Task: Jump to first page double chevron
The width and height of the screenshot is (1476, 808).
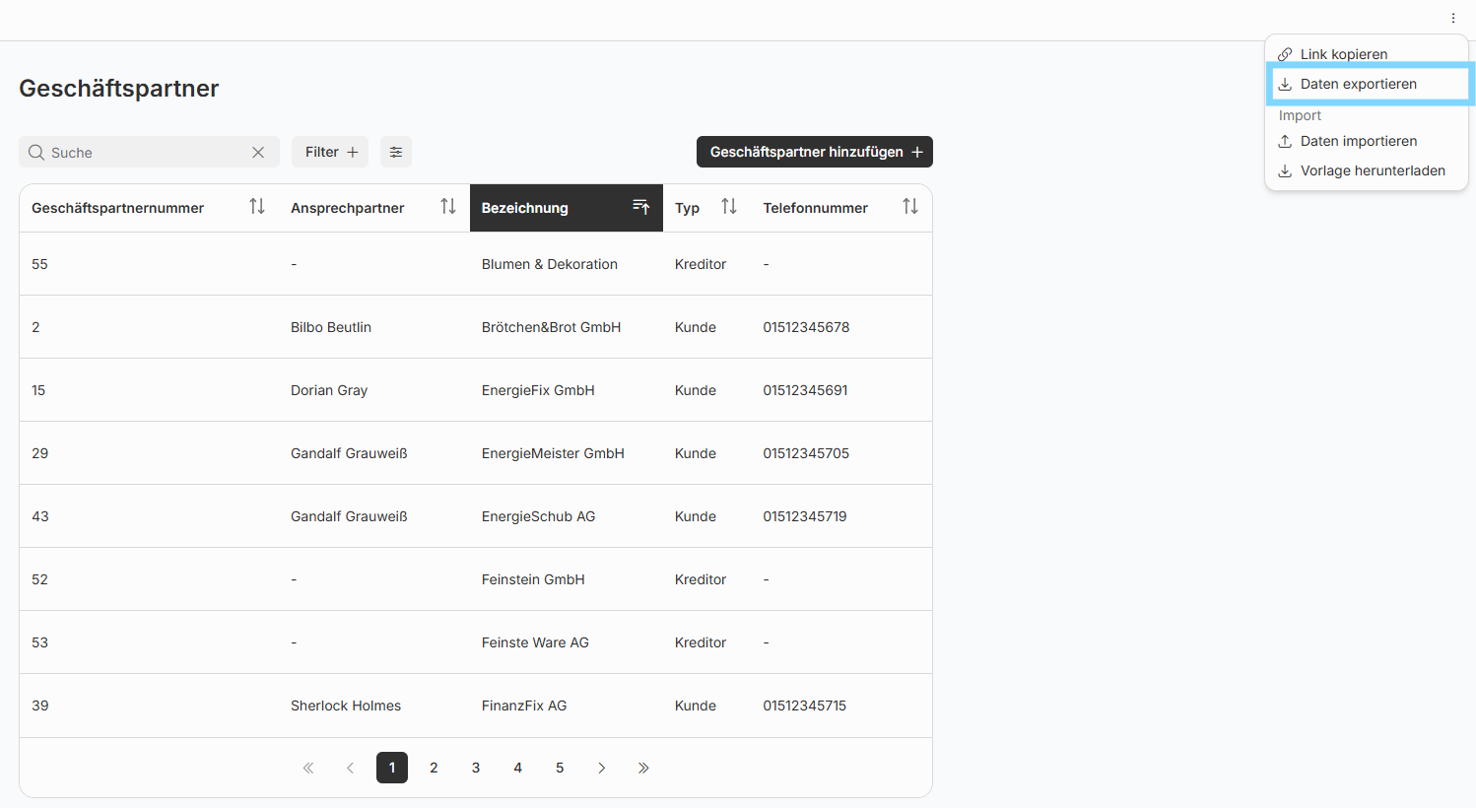Action: 308,768
